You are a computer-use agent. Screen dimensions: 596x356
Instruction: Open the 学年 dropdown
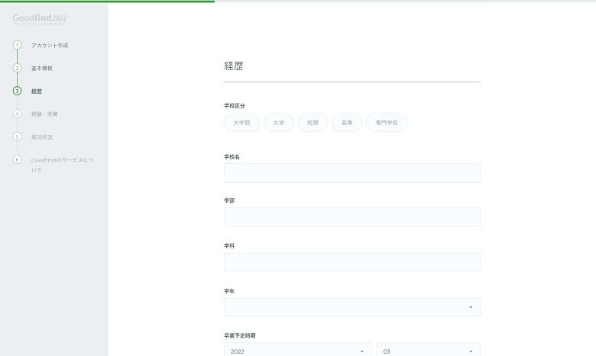pyautogui.click(x=352, y=307)
